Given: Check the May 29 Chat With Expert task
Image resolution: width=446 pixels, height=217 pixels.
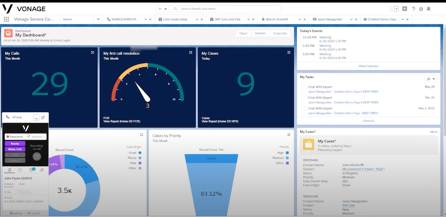Looking at the screenshot, I should click(x=305, y=87).
